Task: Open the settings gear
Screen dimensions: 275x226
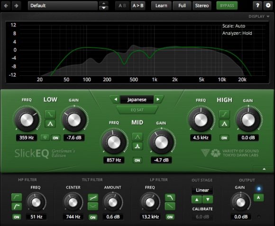Action: (x=268, y=6)
